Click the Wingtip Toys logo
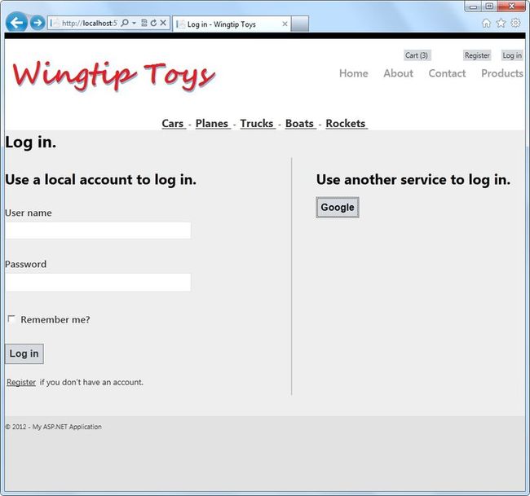Screen dimensions: 530x496 [x=114, y=76]
